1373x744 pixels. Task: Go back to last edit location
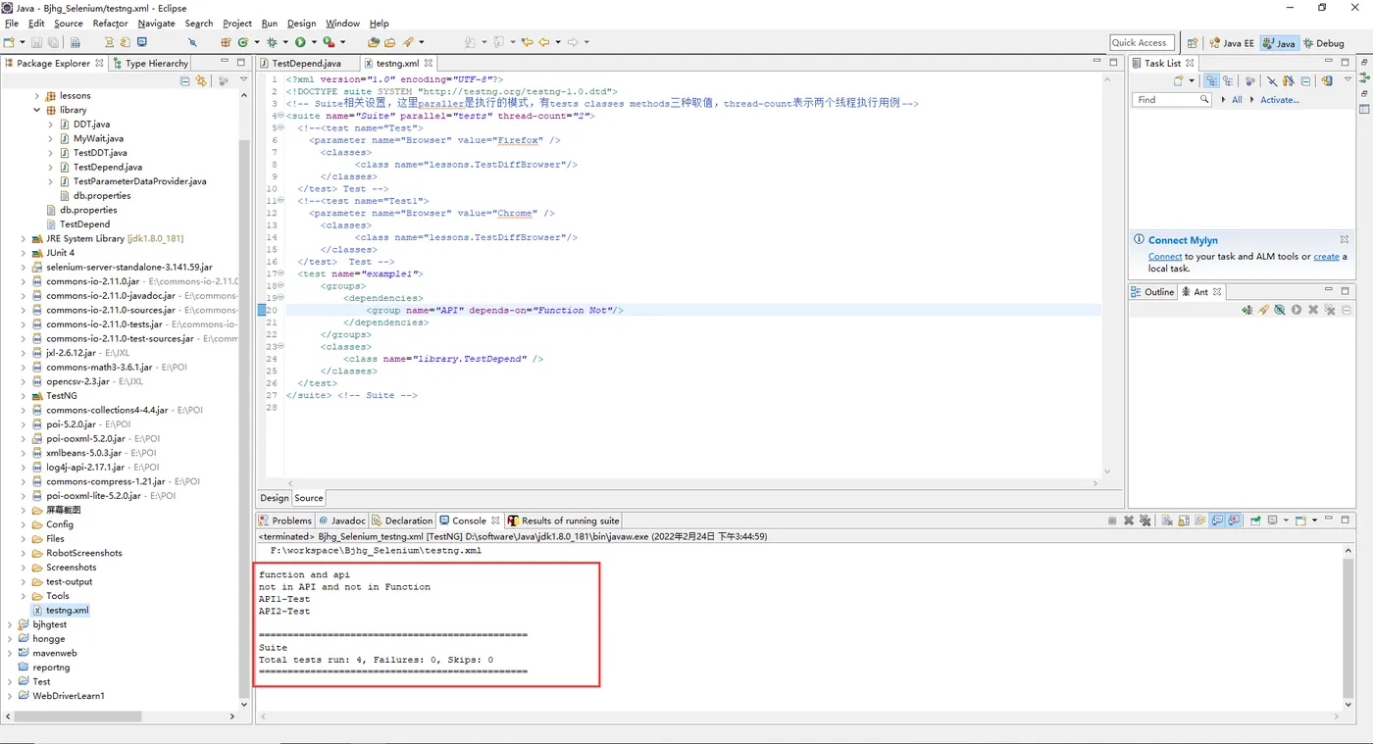527,42
